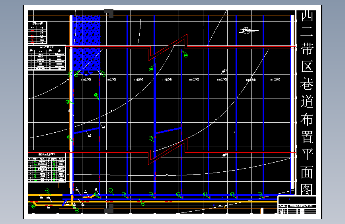Select the blue diagonal crosscut at left panel
Viewport: 345px width, 224px height.
click(86, 130)
